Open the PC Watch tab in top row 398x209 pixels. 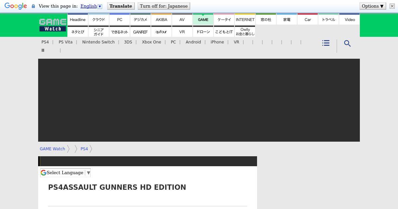click(x=119, y=19)
